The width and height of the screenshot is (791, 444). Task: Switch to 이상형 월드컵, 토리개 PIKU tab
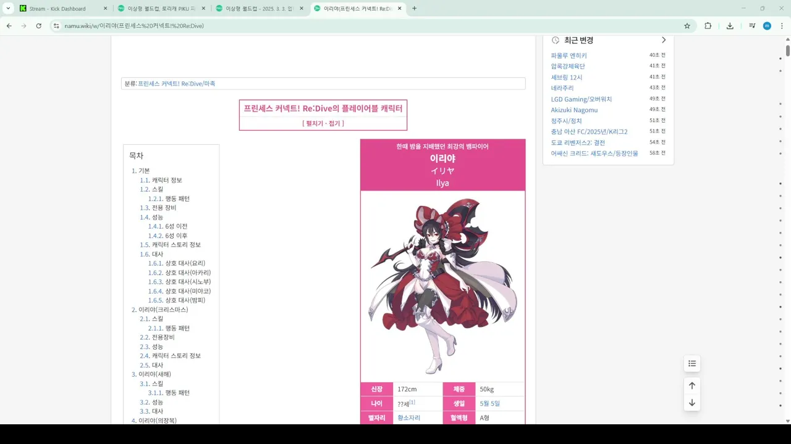[162, 9]
